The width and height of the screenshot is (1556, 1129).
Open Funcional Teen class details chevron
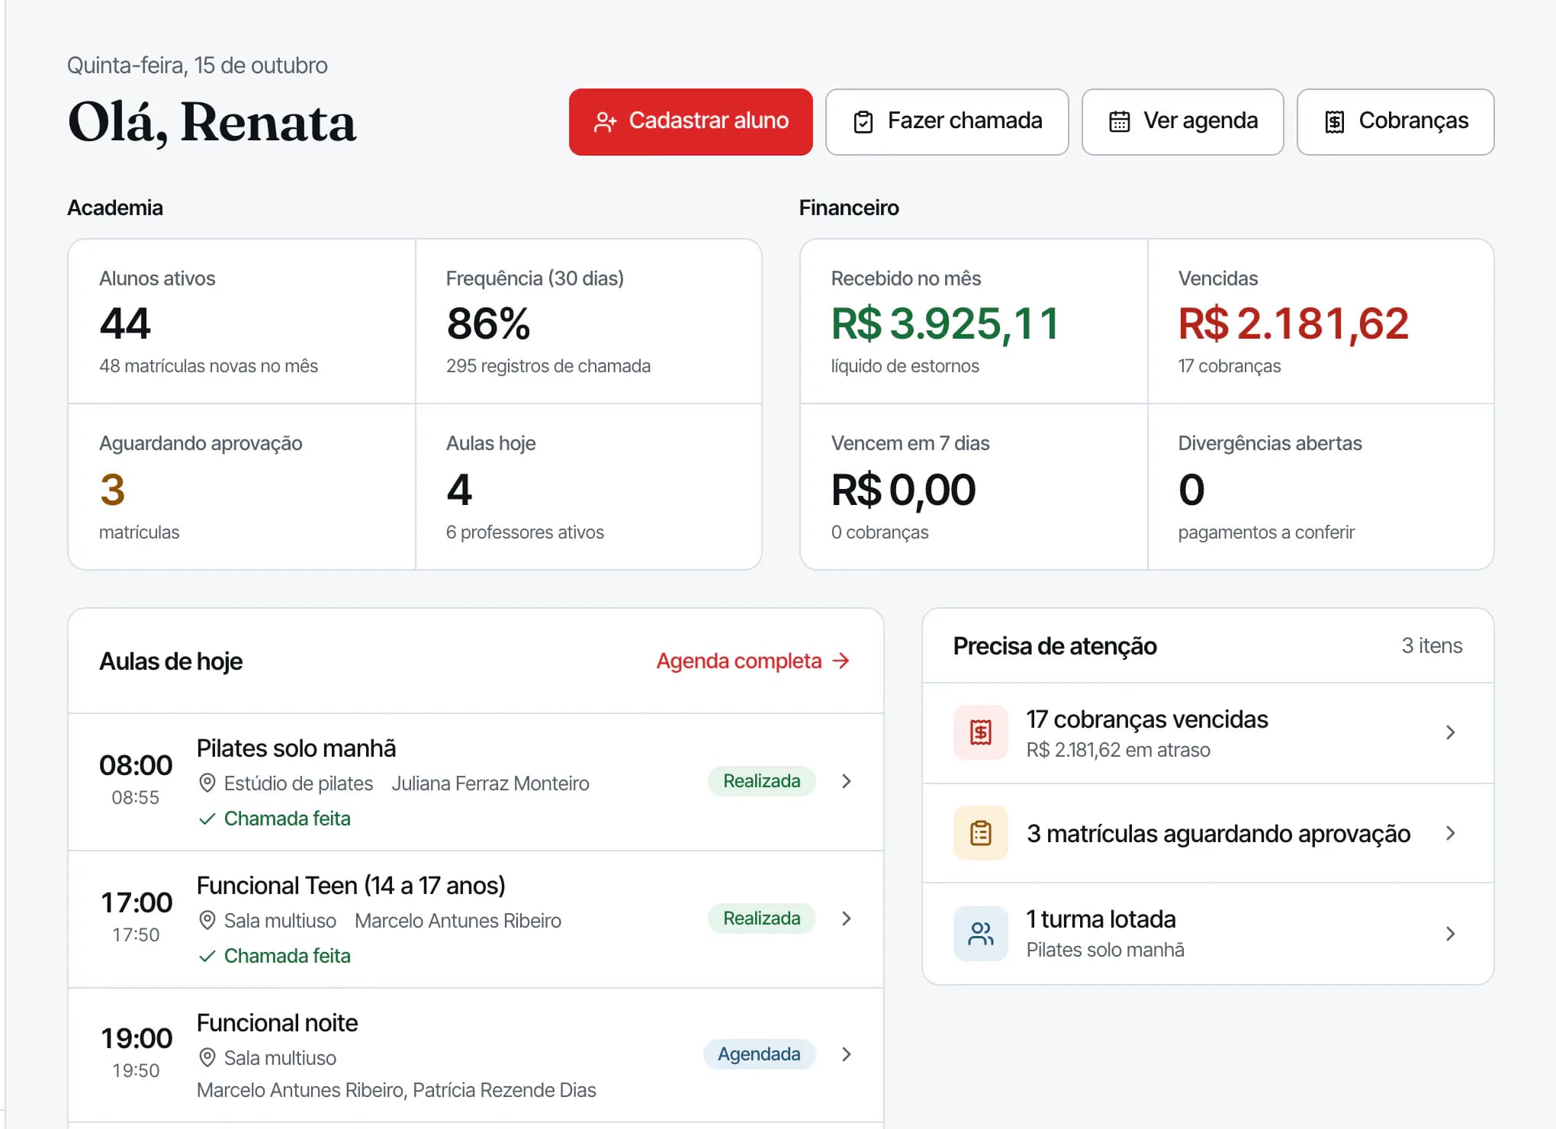tap(846, 918)
